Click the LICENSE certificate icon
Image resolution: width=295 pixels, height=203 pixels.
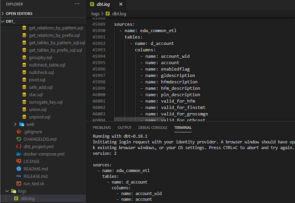point(19,161)
